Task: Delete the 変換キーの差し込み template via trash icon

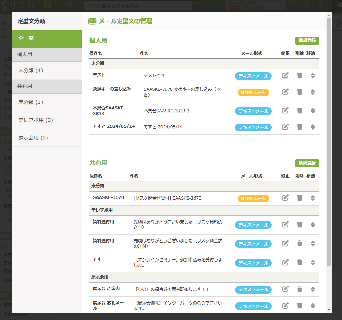Action: tap(299, 92)
